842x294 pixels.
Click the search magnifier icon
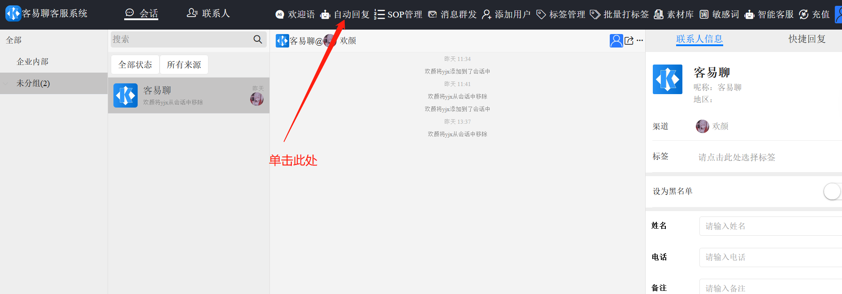click(258, 39)
